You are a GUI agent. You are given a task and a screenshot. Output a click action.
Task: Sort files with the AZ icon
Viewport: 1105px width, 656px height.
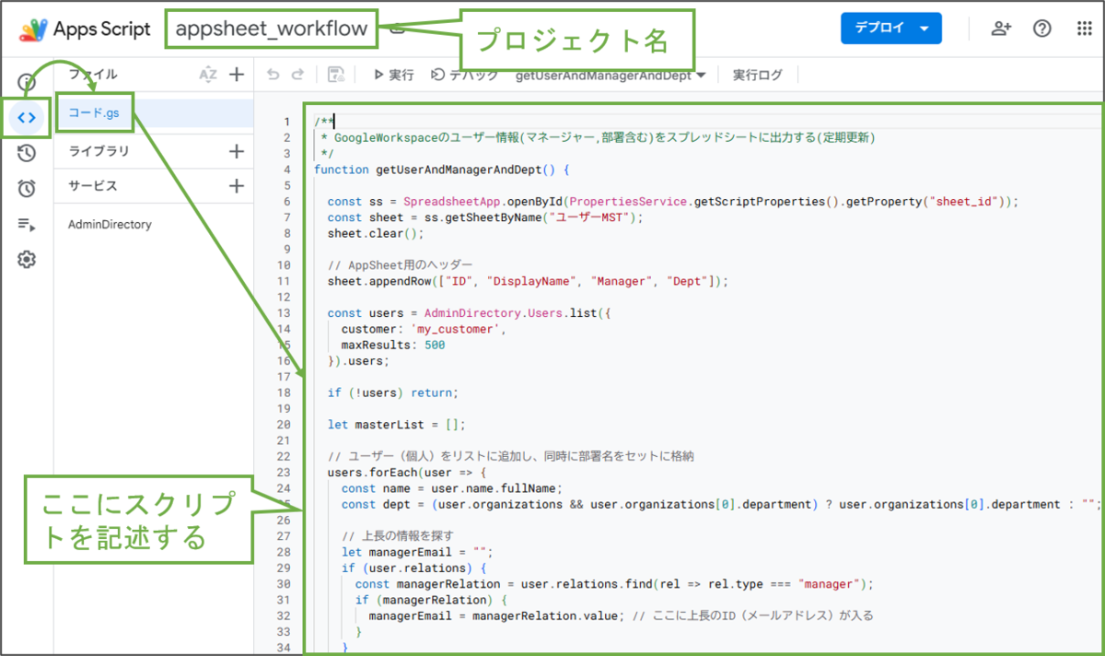click(x=208, y=75)
